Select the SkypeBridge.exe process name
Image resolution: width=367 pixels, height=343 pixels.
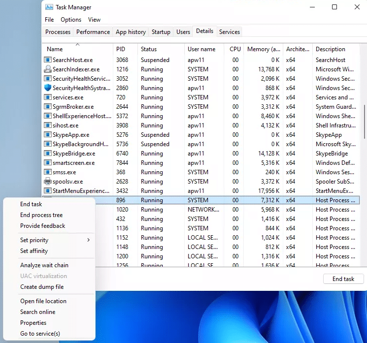(x=74, y=154)
